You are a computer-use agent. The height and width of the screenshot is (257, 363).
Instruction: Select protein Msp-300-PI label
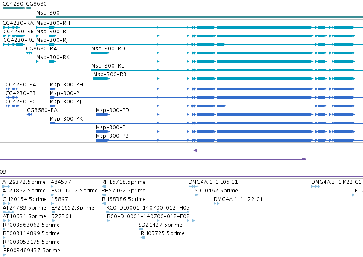click(x=65, y=93)
